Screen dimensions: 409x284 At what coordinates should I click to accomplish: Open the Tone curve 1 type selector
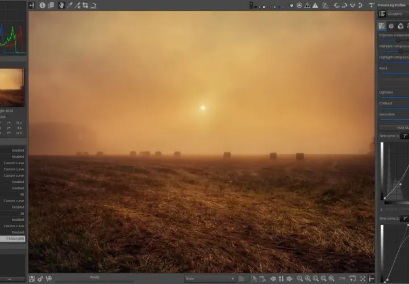tap(405, 136)
